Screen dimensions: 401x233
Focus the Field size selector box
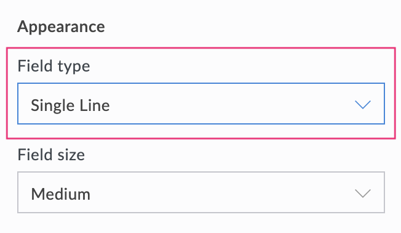tap(201, 192)
